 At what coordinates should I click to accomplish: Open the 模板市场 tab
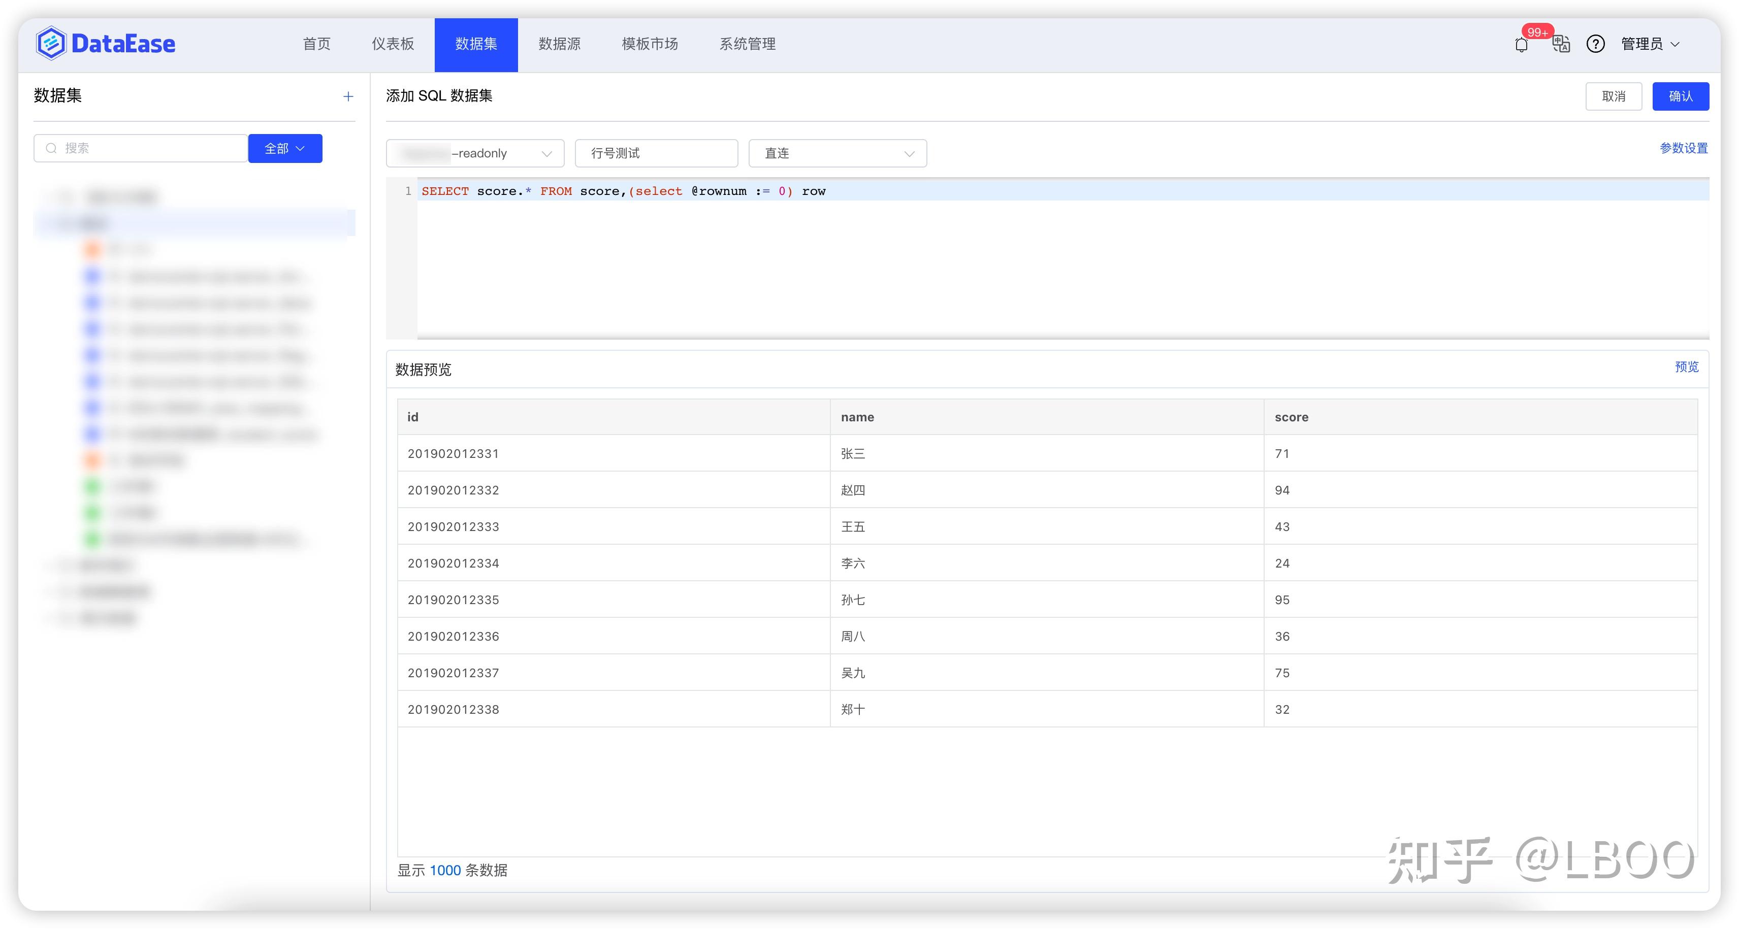click(650, 45)
